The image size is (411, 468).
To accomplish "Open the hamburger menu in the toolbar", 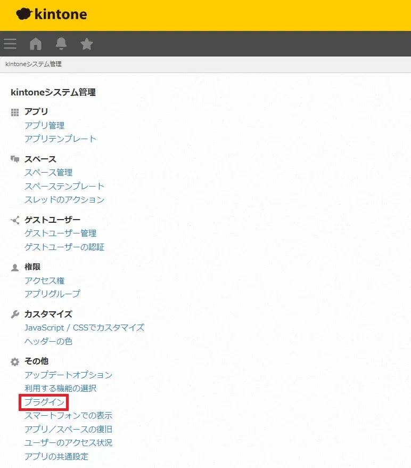I will click(10, 44).
